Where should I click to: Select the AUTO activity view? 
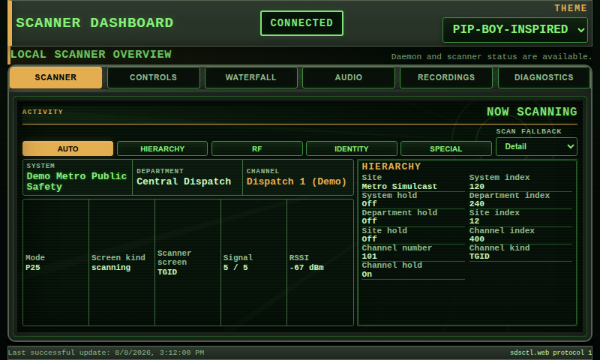click(67, 148)
